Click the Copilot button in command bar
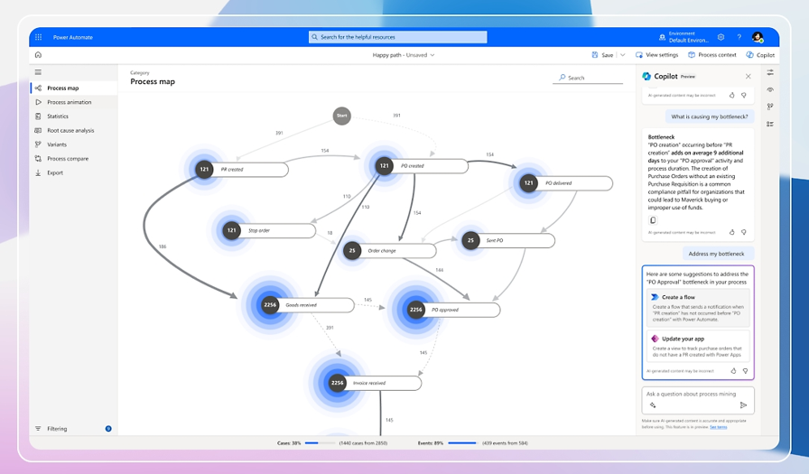 coord(760,55)
